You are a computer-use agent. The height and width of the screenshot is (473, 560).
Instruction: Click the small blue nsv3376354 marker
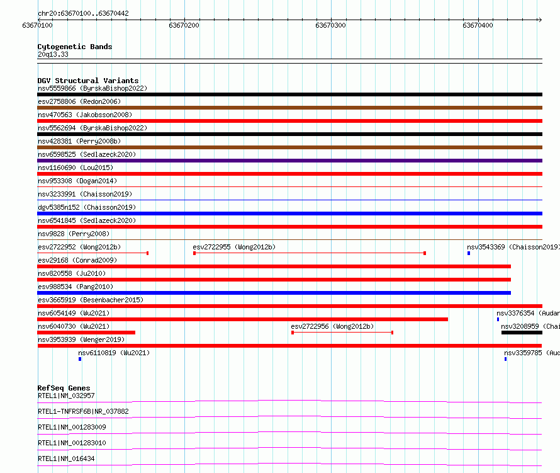498,319
